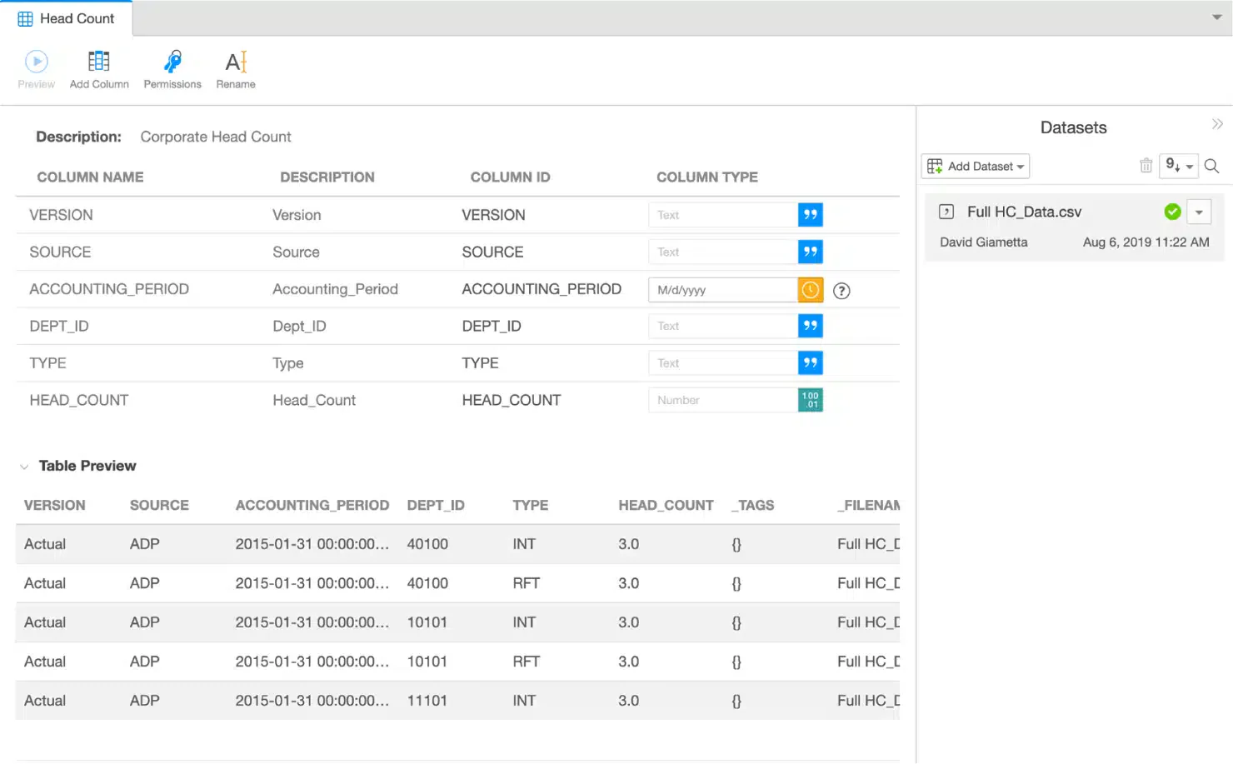Click DEPT_ID value 11101 in preview
This screenshot has height=764, width=1233.
pos(427,701)
